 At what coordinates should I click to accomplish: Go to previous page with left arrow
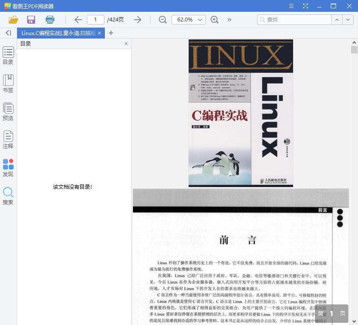click(78, 20)
